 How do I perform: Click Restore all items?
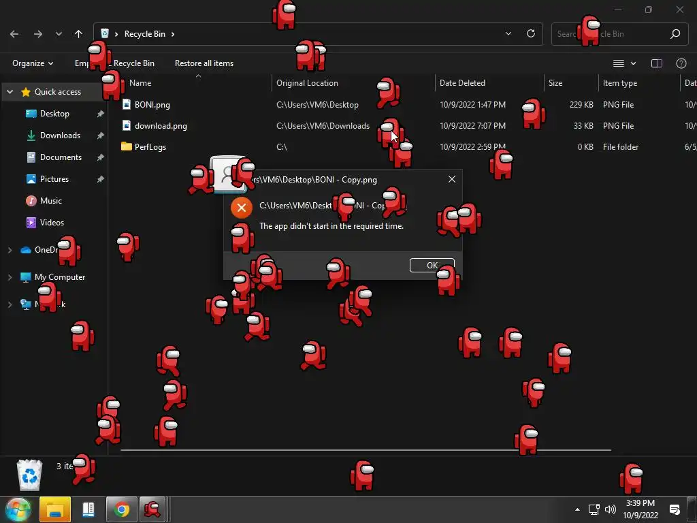click(204, 63)
